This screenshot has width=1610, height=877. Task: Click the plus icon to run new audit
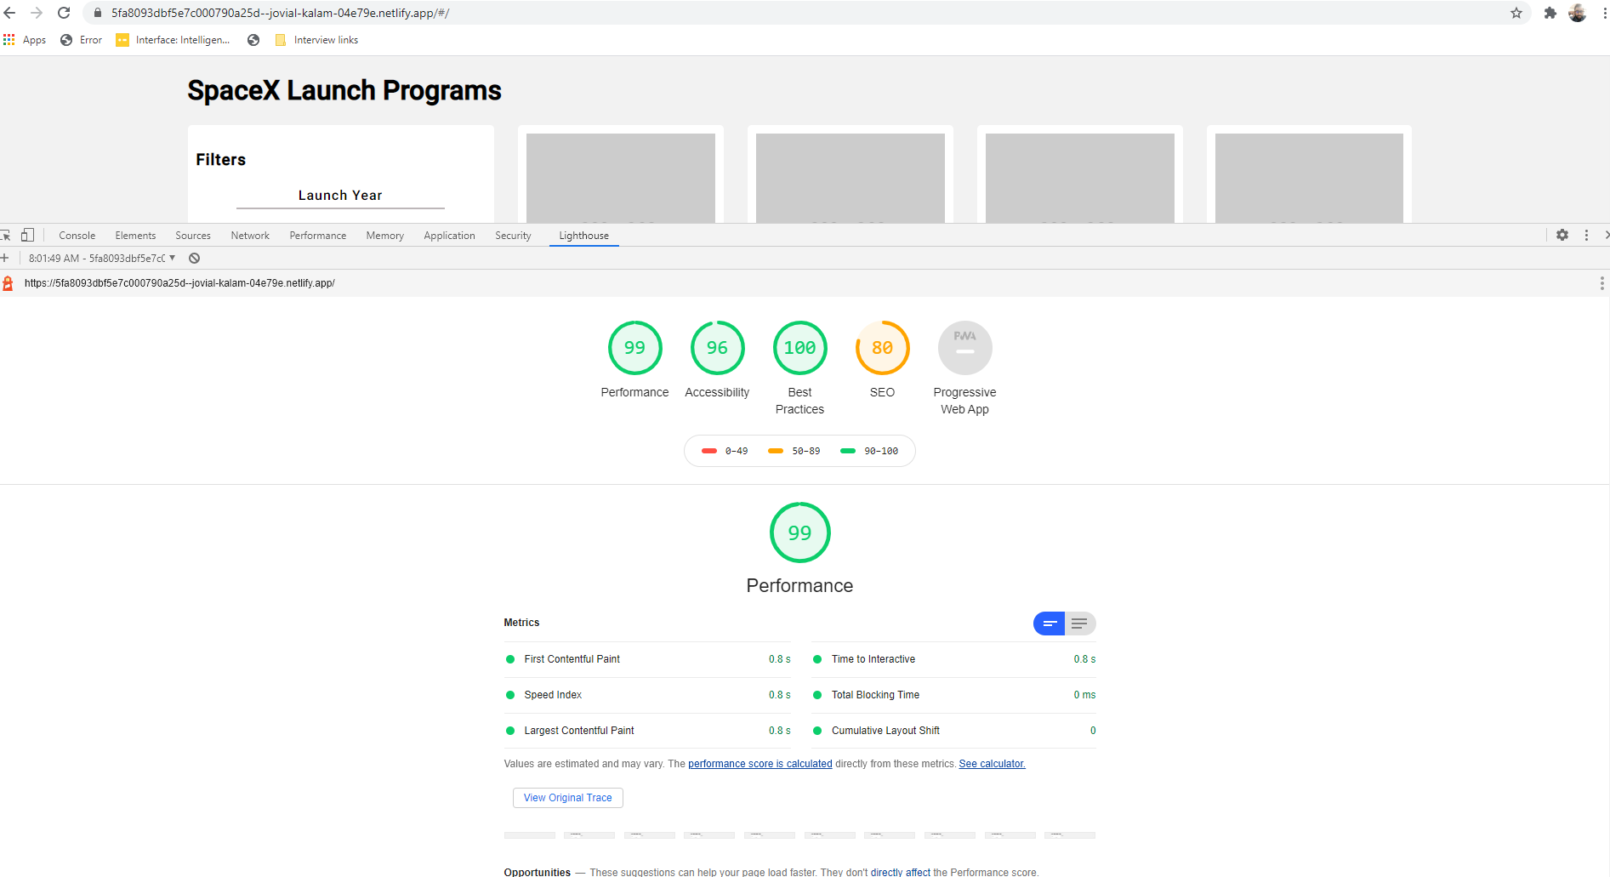coord(7,258)
